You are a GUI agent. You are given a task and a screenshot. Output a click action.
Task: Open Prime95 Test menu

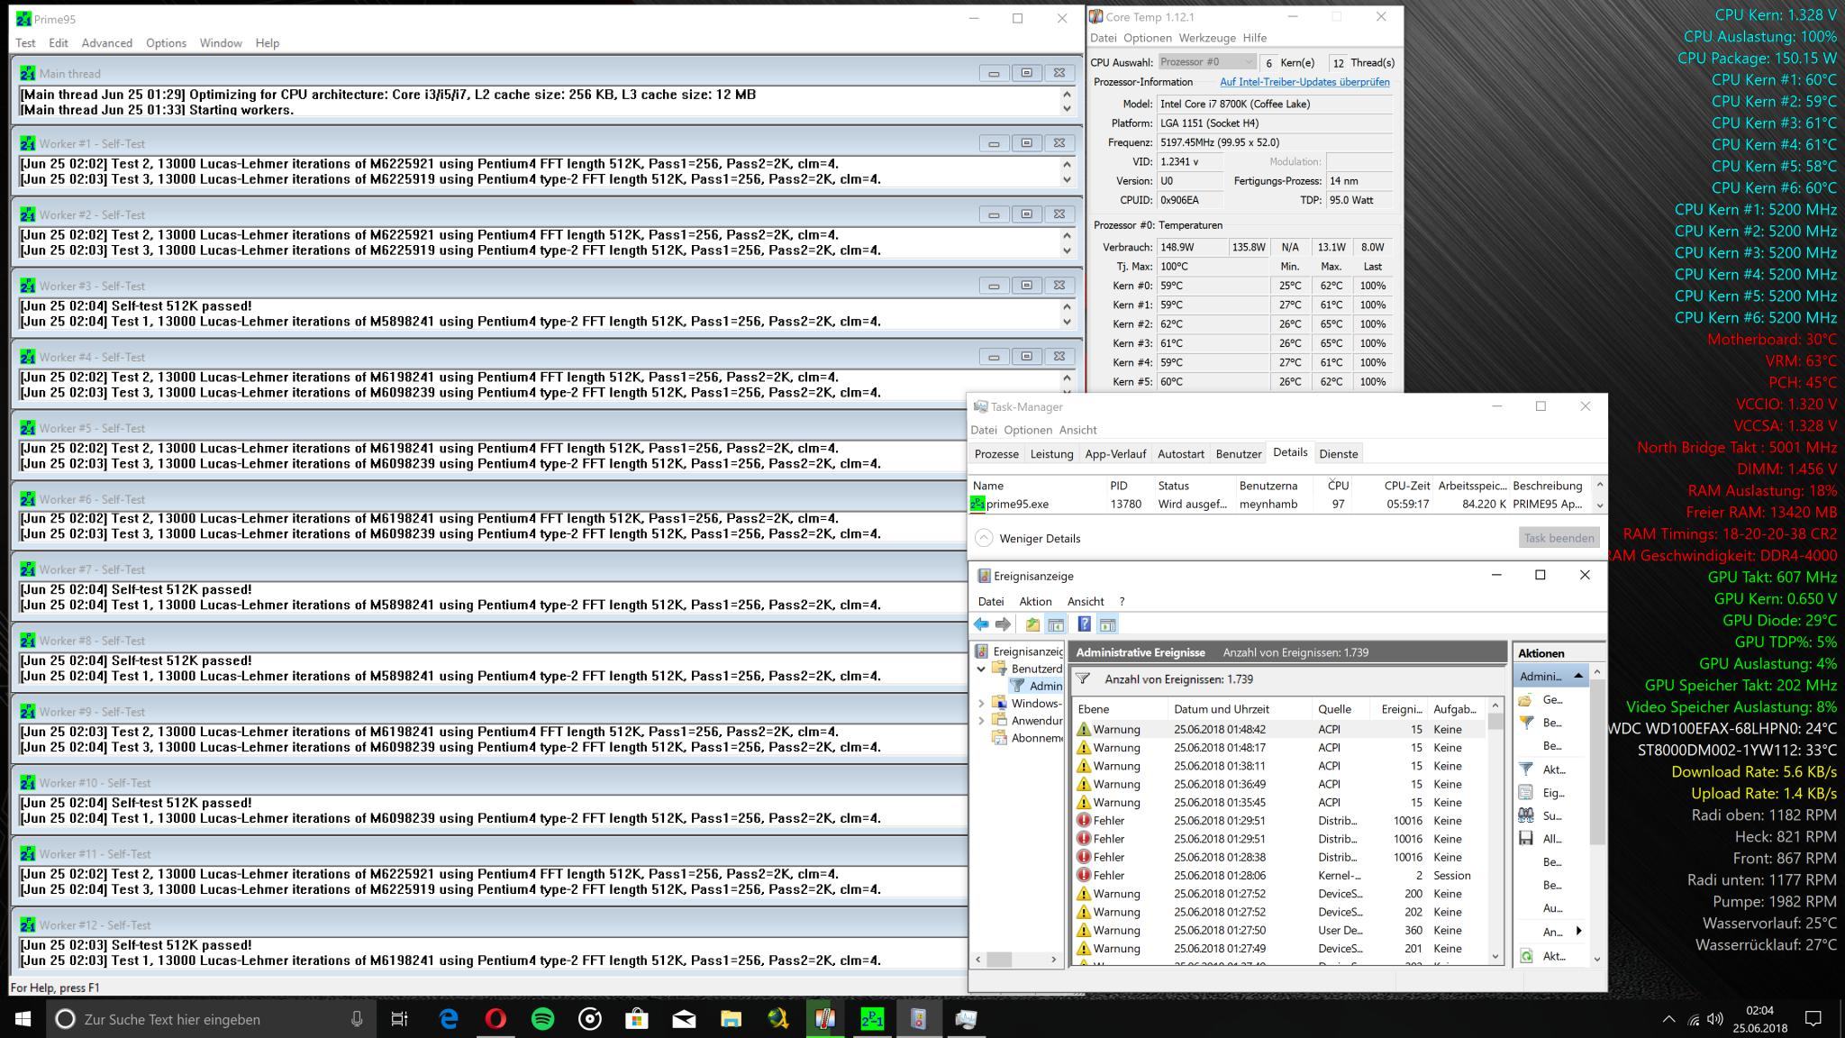click(x=25, y=43)
